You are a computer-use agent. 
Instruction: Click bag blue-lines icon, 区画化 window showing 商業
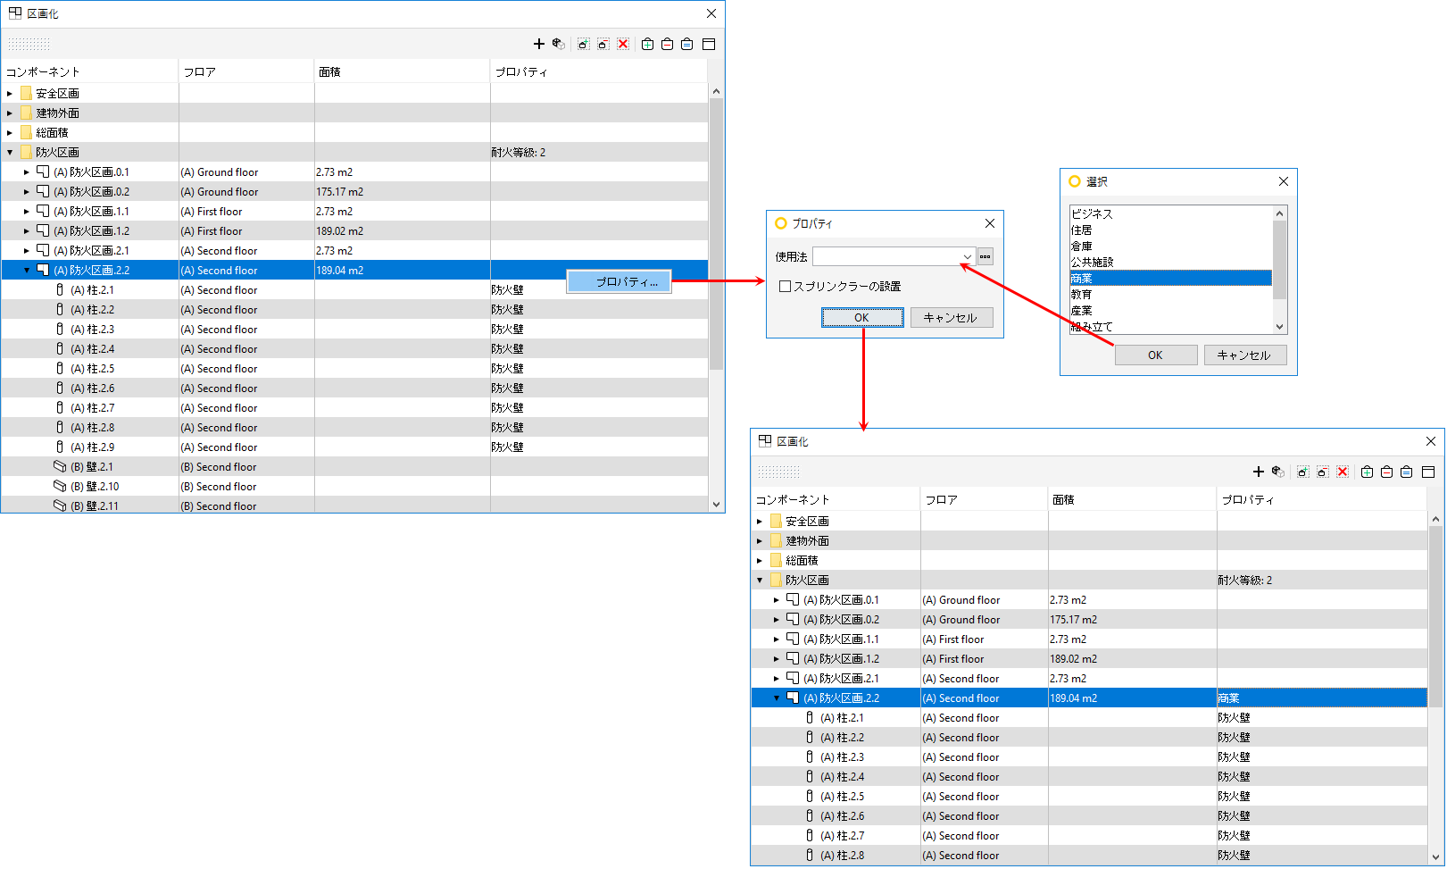(x=1407, y=472)
